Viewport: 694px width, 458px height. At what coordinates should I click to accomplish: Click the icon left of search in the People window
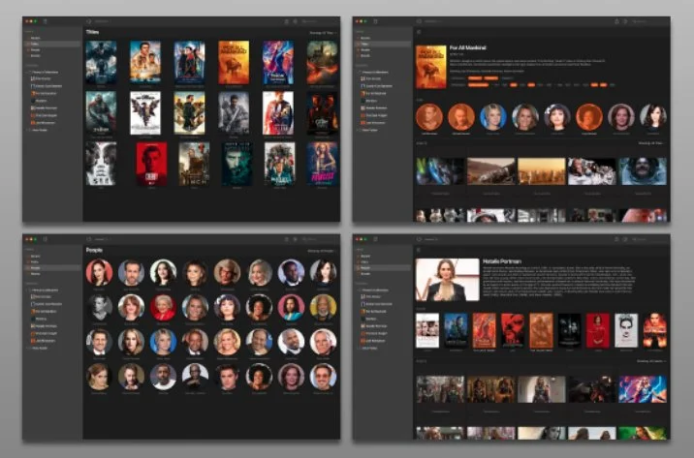coord(296,239)
